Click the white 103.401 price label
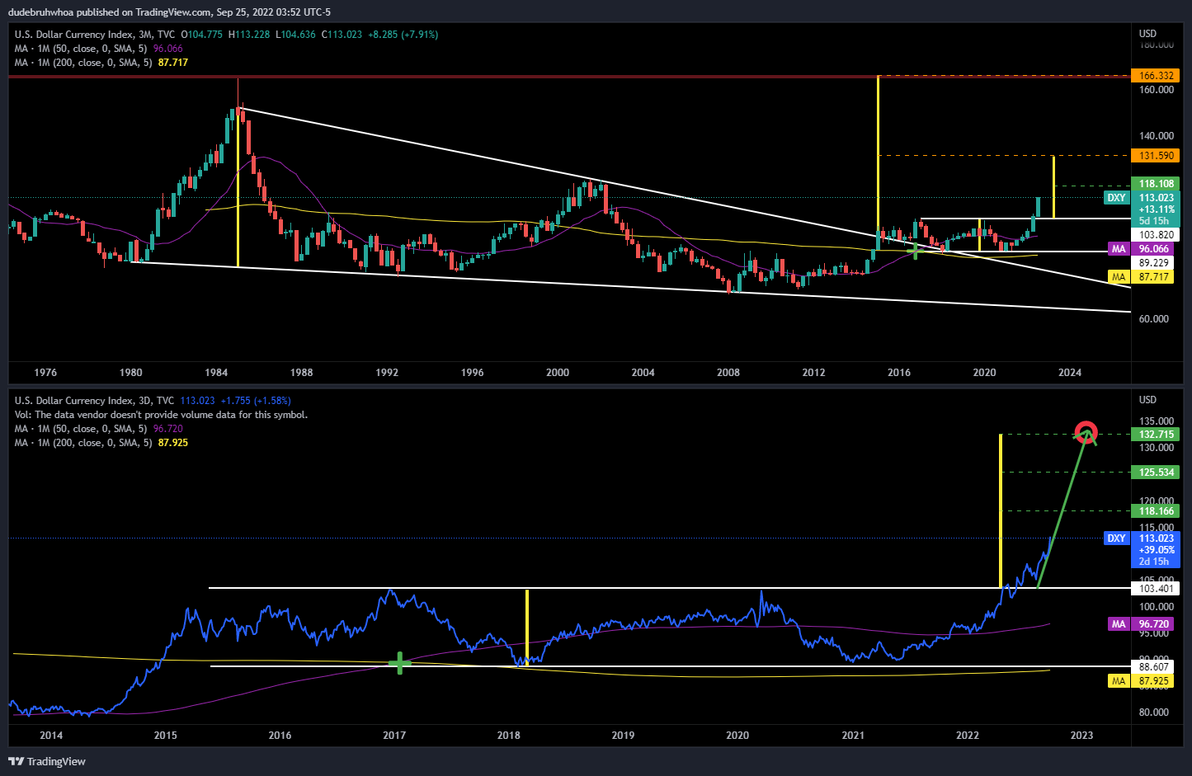 (x=1156, y=589)
